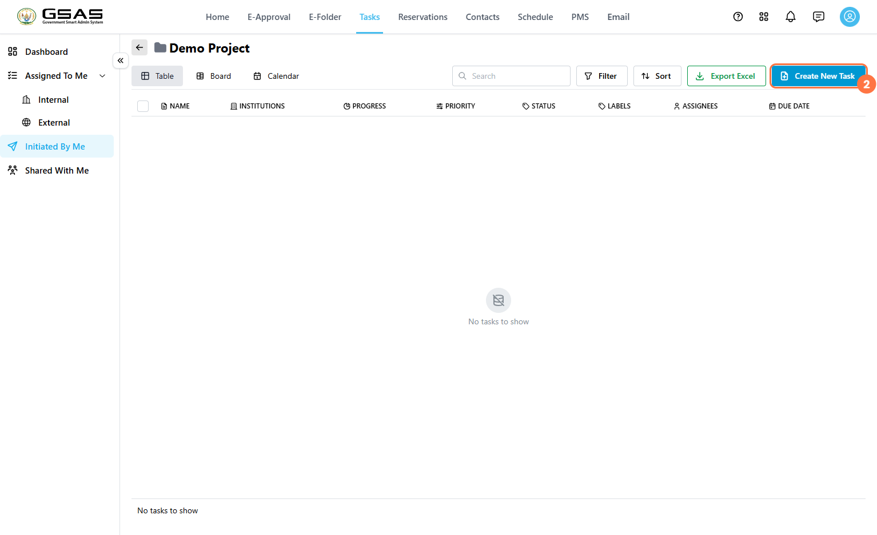Click the STATUS column header
This screenshot has width=877, height=535.
tap(539, 106)
